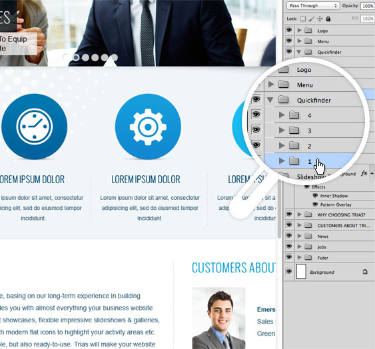Screen dimensions: 375x349
Task: Hide the Logo layer group
Action: [289, 30]
